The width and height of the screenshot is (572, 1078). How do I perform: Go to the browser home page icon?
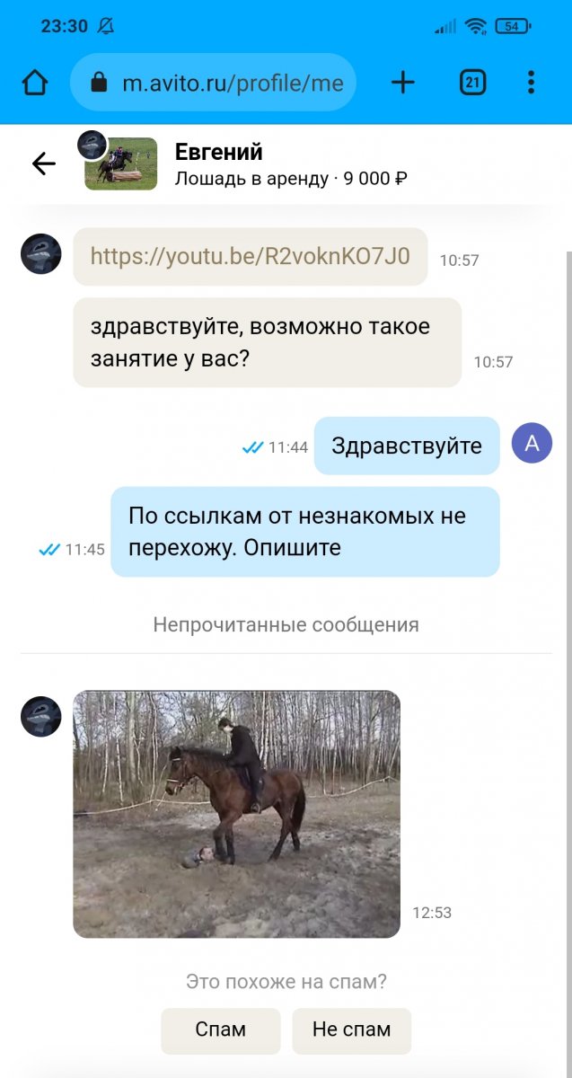click(x=34, y=83)
